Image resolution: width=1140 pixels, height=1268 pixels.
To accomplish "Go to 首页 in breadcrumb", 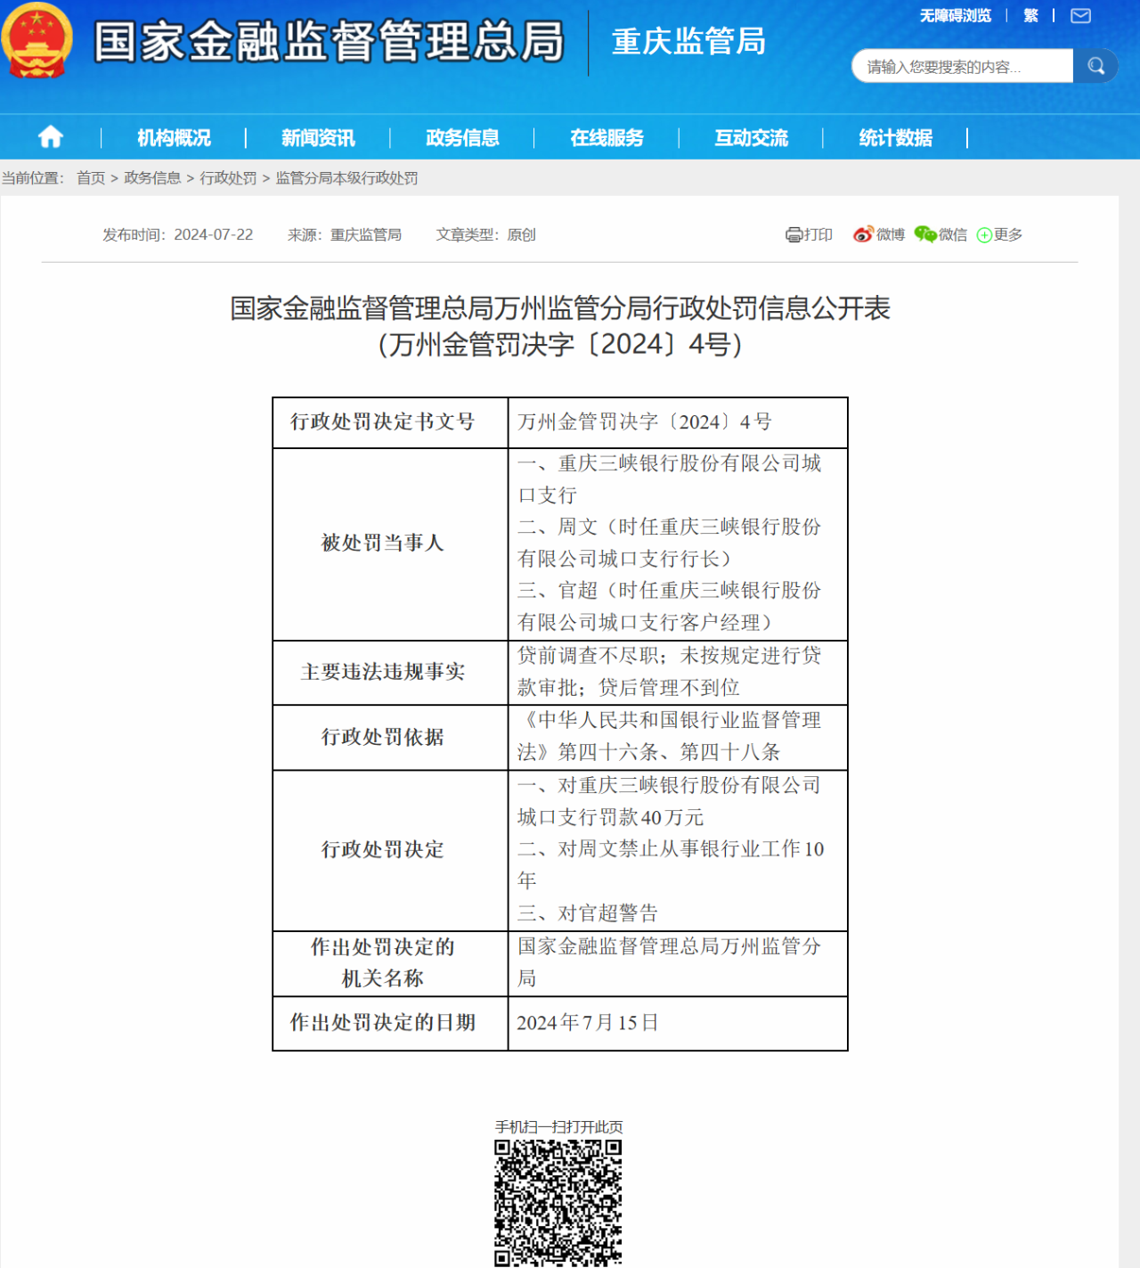I will pos(91,178).
